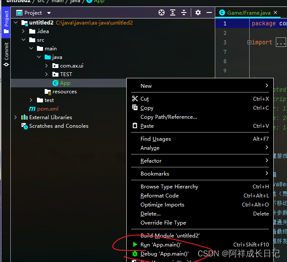Image resolution: width=287 pixels, height=262 pixels.
Task: Open the pom.xml Maven file
Action: click(46, 109)
